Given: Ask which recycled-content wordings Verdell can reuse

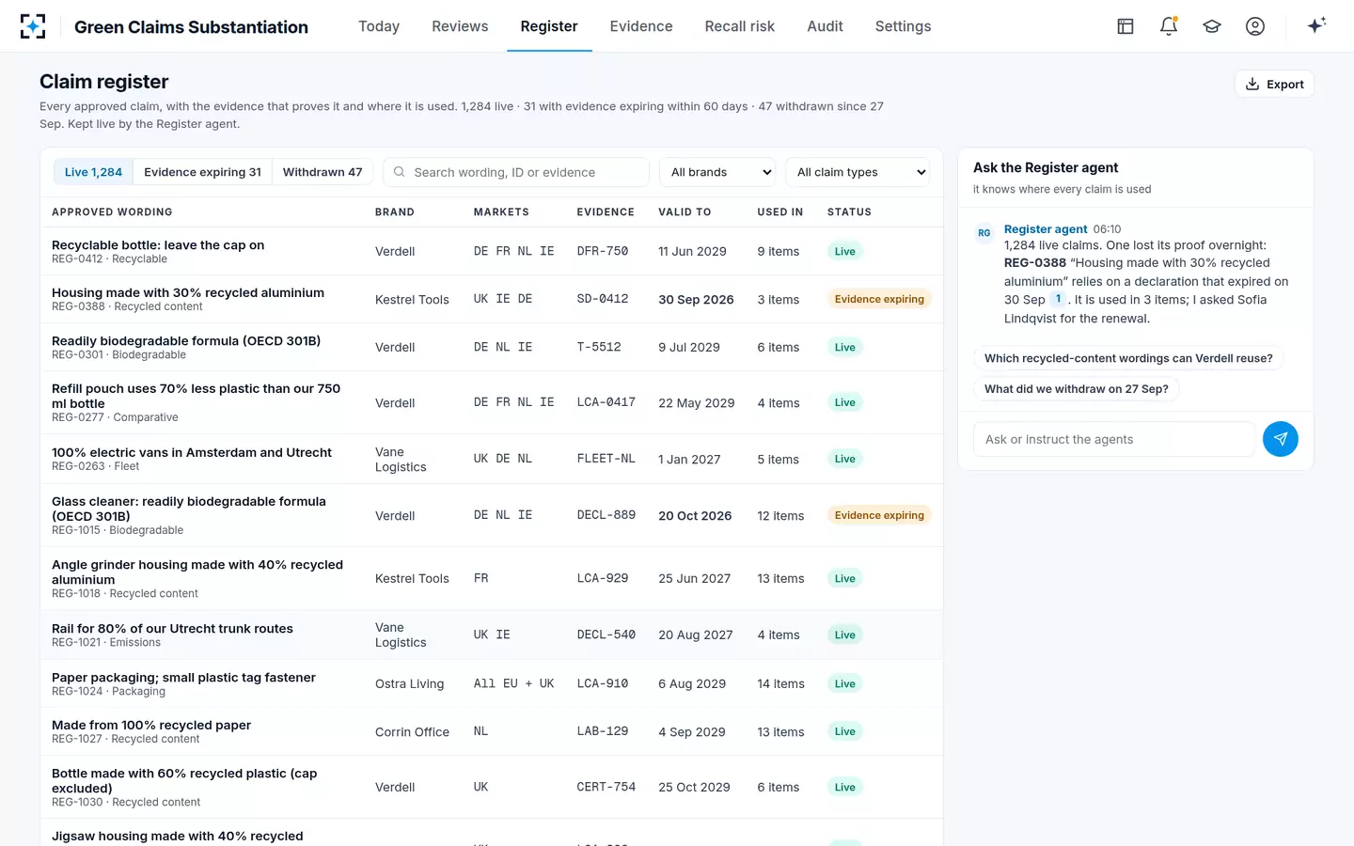Looking at the screenshot, I should (1128, 358).
